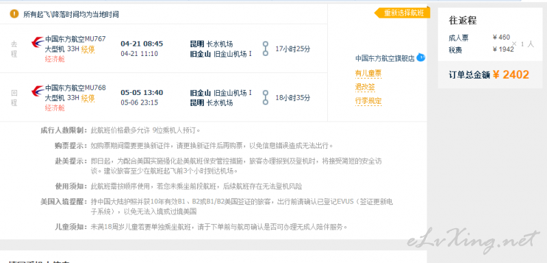The image size is (547, 263).
Task: Click the order total ¥ 2402
Action: pyautogui.click(x=511, y=74)
